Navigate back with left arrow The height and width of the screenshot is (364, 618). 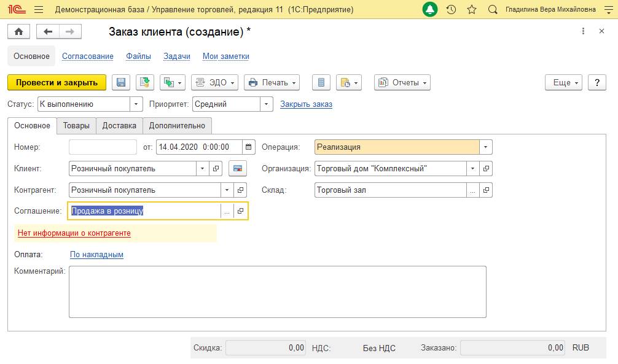(48, 31)
